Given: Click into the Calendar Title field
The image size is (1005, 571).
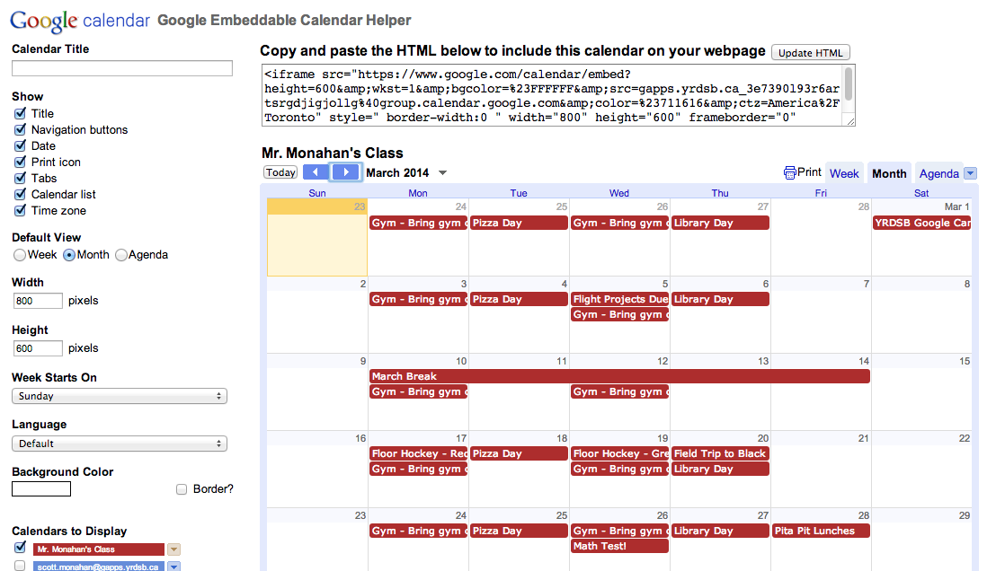Looking at the screenshot, I should pos(121,68).
